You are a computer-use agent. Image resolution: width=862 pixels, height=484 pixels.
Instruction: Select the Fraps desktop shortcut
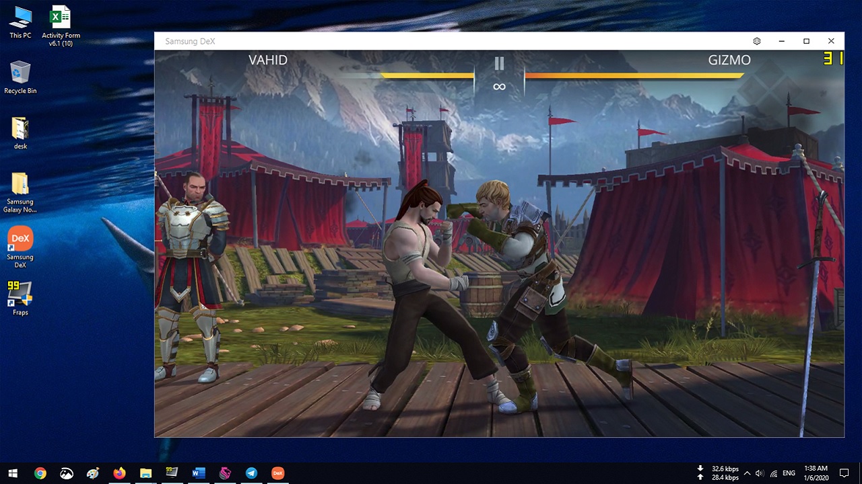pyautogui.click(x=20, y=298)
